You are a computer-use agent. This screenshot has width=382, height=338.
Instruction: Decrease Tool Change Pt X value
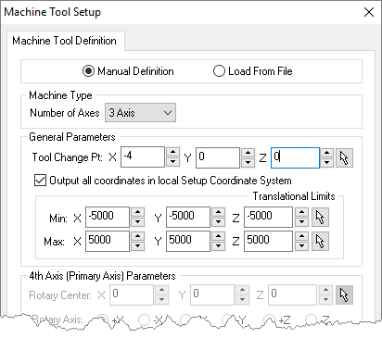(x=172, y=162)
